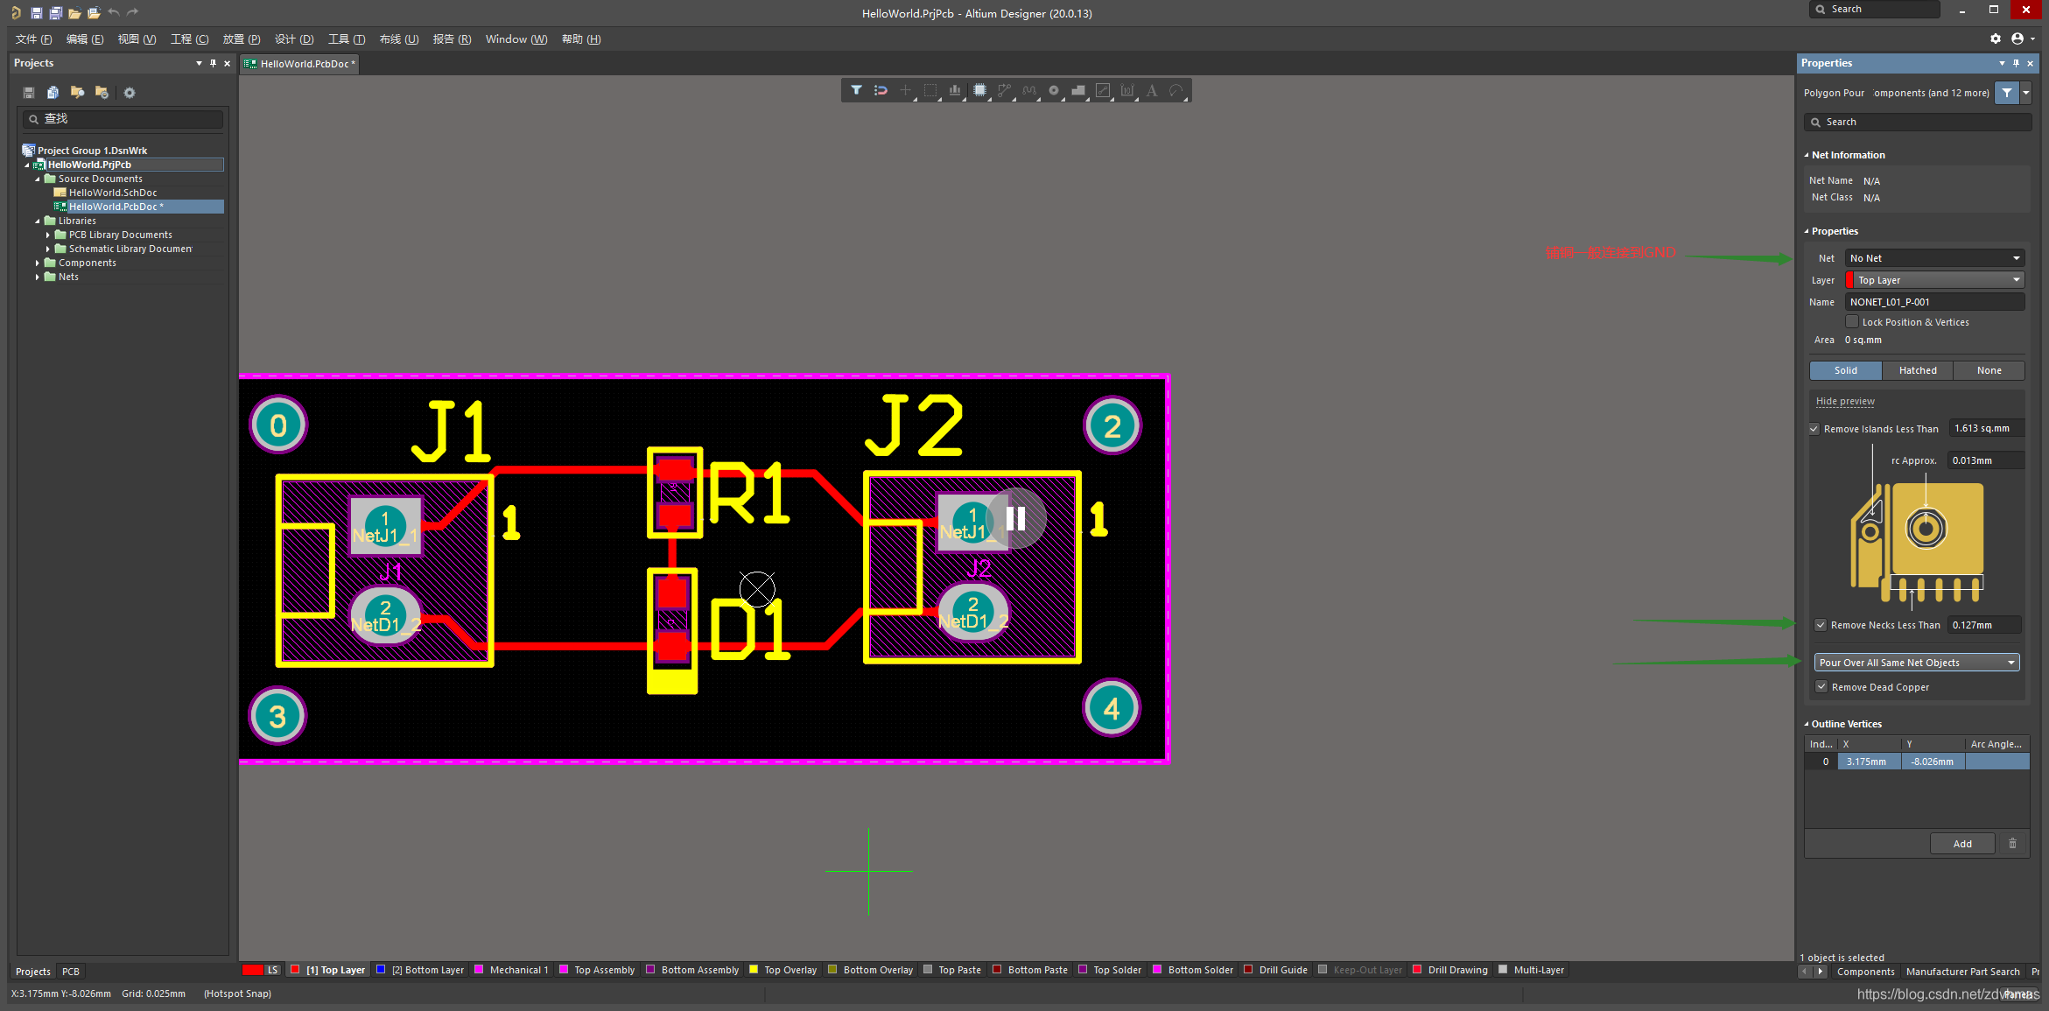
Task: Toggle Lock Position & Vertices checkbox
Action: click(x=1852, y=322)
